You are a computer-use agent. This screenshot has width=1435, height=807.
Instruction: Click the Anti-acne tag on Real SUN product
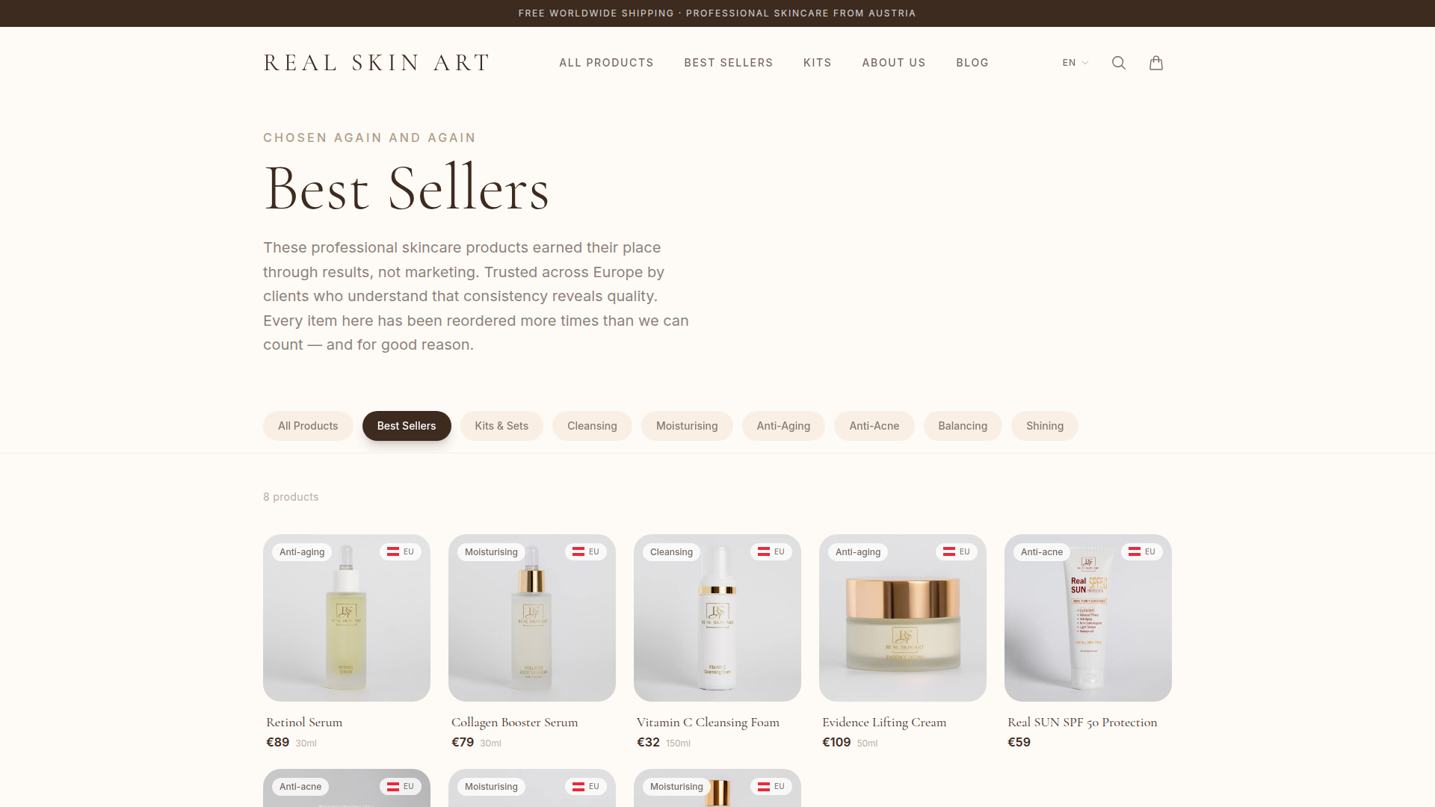pos(1042,552)
